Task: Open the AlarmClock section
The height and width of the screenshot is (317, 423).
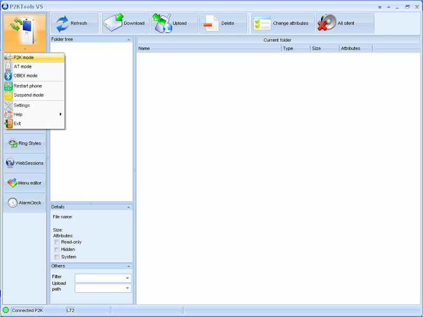Action: coord(24,203)
